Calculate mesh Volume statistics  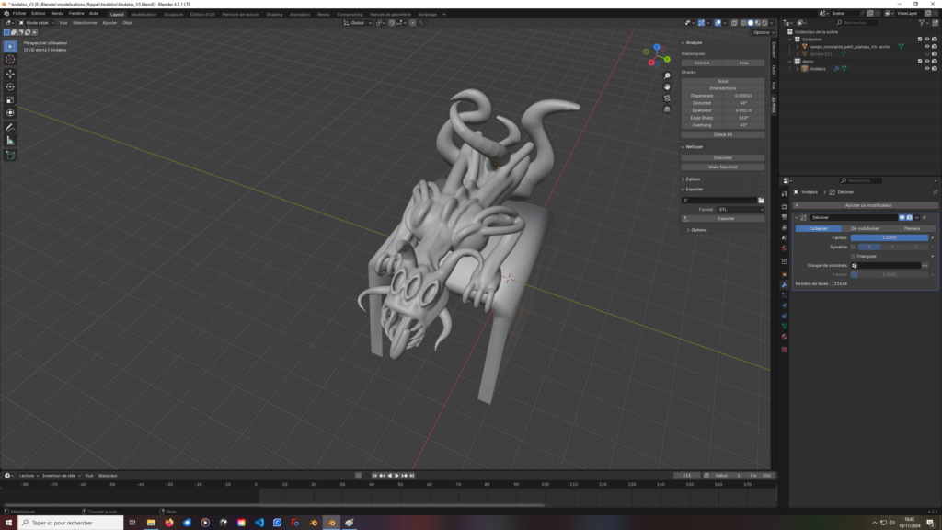click(702, 63)
